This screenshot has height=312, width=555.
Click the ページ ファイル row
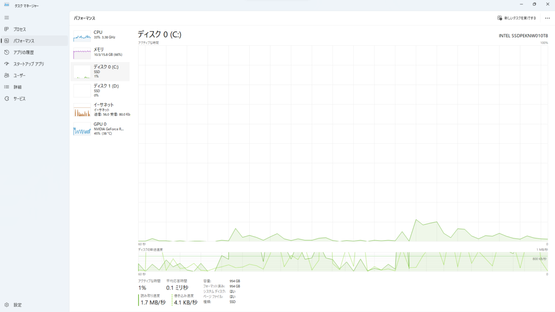click(x=219, y=297)
